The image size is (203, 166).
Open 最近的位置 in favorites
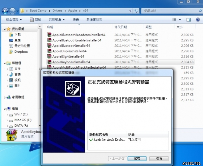tap(22, 46)
